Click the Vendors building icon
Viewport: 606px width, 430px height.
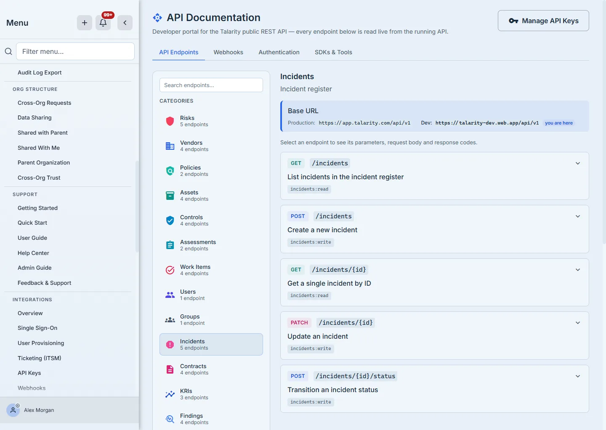click(170, 146)
